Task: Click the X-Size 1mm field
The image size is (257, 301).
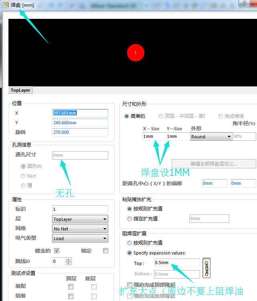Action: coord(154,137)
